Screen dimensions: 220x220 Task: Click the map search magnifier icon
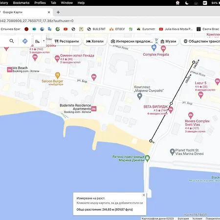[12, 41]
